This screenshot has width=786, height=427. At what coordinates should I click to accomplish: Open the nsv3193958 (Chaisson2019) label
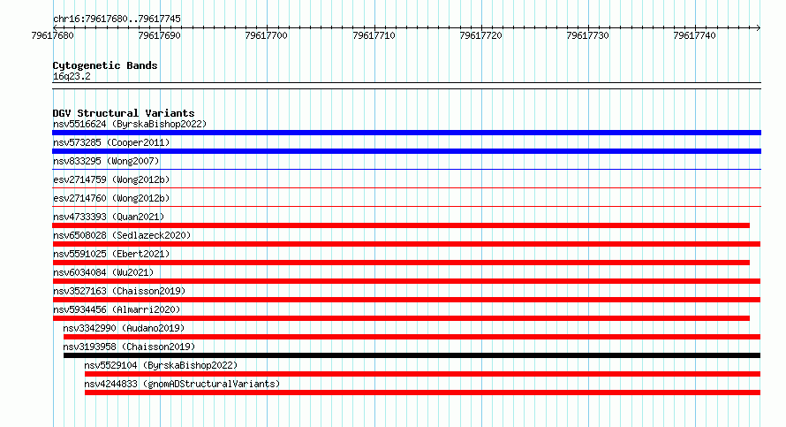coord(129,347)
